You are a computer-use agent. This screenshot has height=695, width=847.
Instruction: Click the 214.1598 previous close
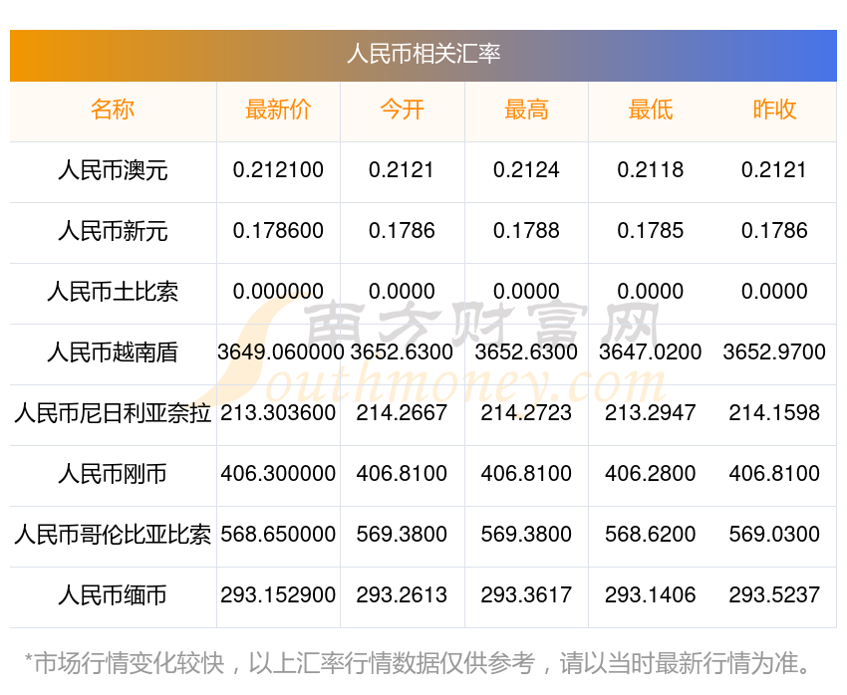(x=774, y=413)
